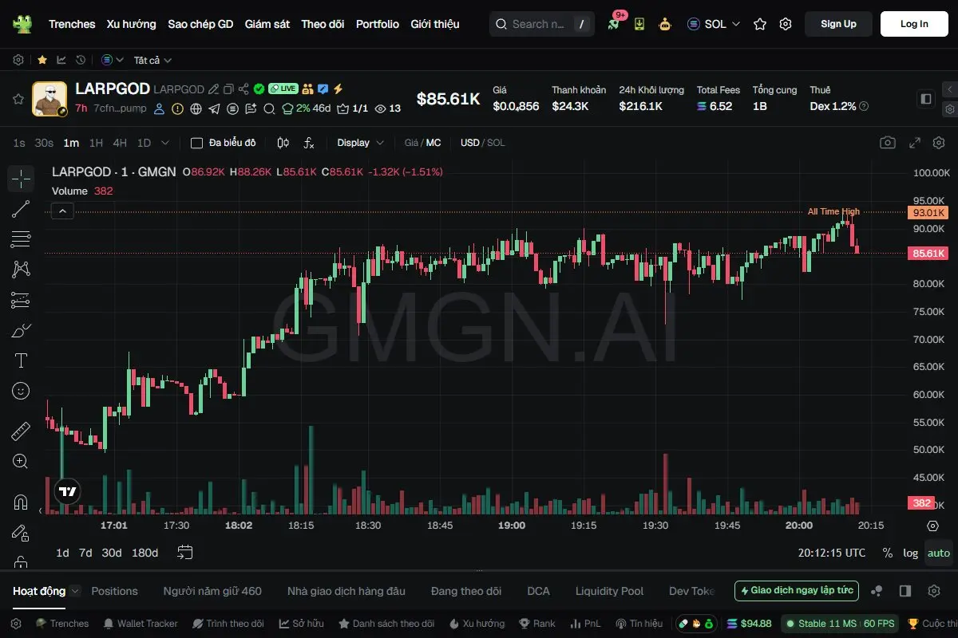This screenshot has width=958, height=638.
Task: Switch to the Liquidity Pool tab
Action: coord(609,591)
